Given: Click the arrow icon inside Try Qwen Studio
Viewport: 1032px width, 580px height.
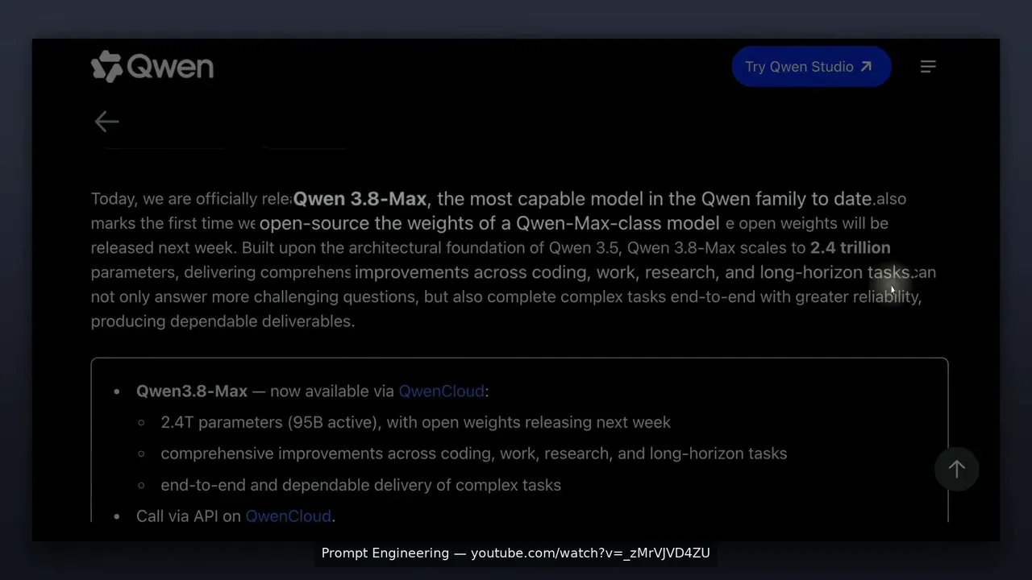Looking at the screenshot, I should [x=866, y=67].
